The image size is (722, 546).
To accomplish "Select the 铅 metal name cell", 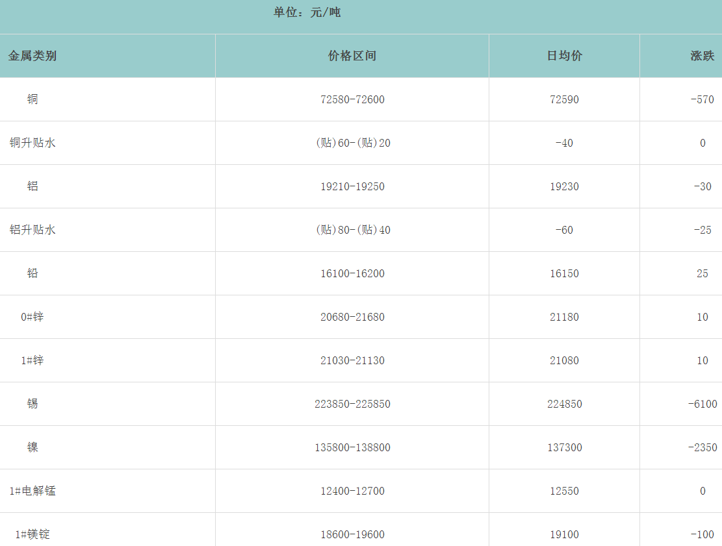I will (x=32, y=273).
